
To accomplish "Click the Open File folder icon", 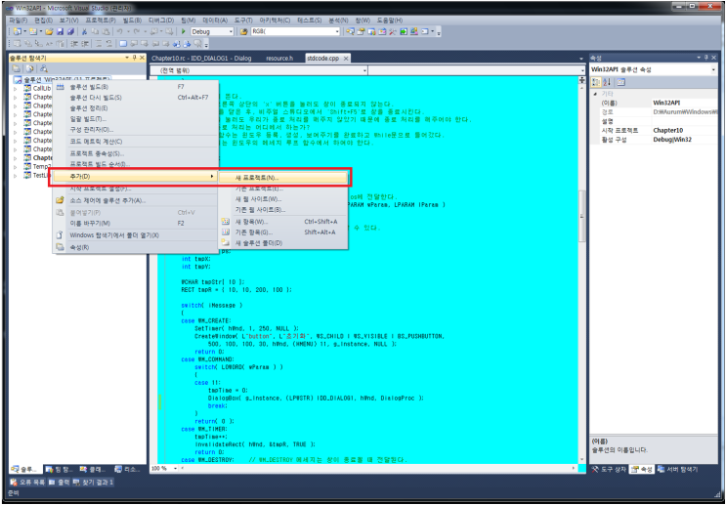I will point(49,31).
